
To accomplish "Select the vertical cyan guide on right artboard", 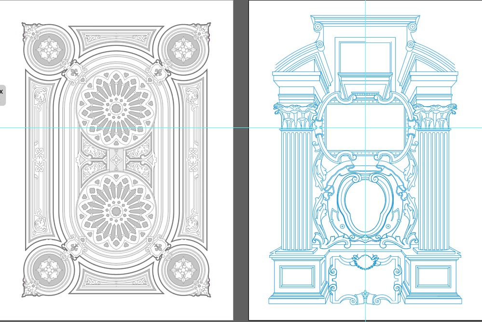I will (365, 19).
